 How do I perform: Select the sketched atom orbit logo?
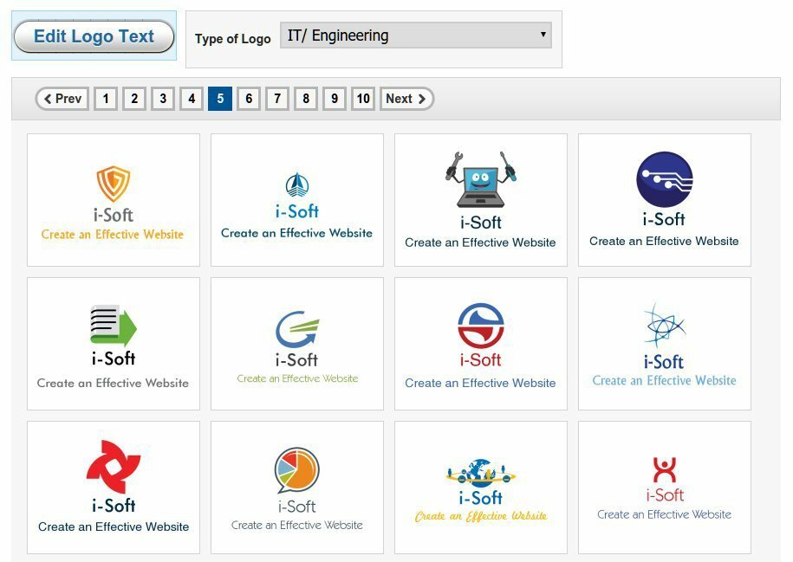(664, 326)
